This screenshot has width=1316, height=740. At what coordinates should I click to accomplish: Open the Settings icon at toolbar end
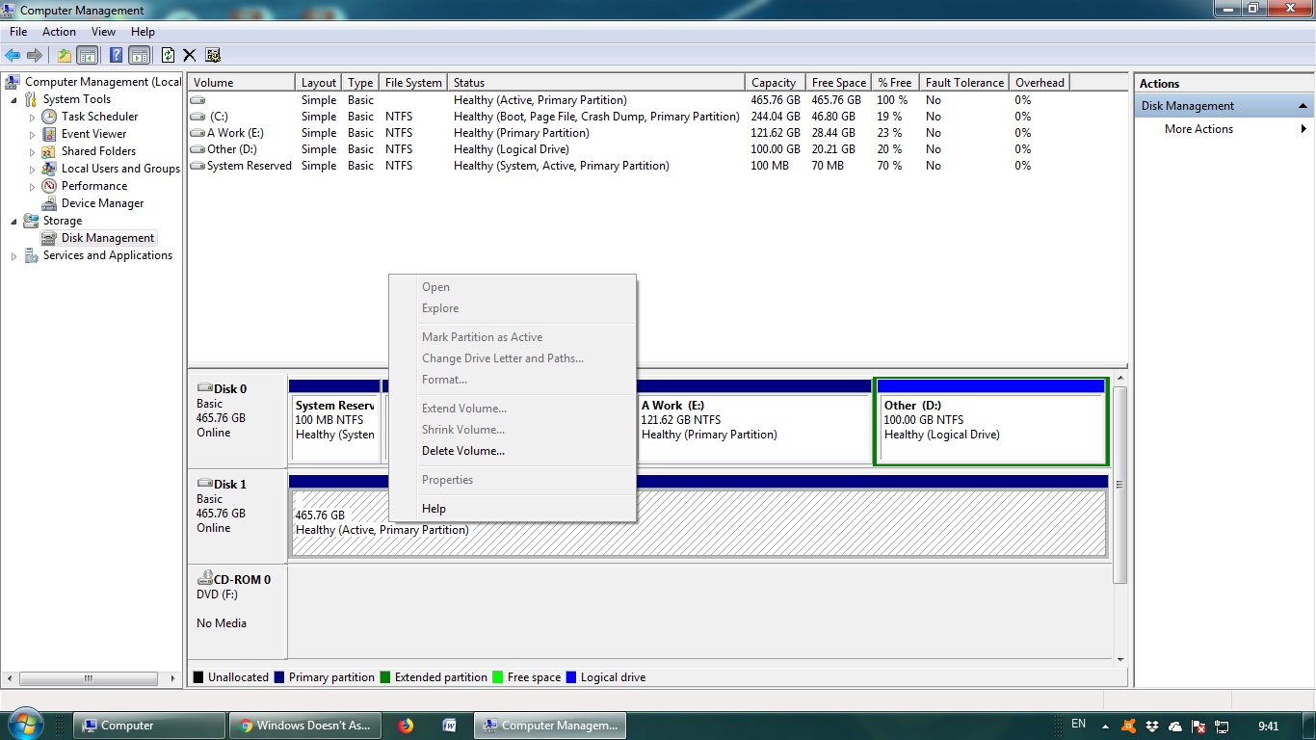213,55
